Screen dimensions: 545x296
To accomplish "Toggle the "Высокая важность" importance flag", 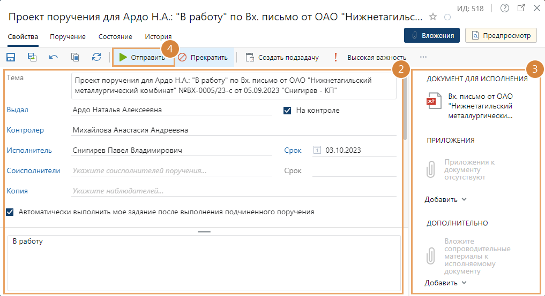I will click(371, 57).
